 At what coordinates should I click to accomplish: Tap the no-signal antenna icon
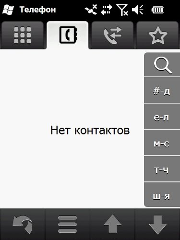coord(122,10)
